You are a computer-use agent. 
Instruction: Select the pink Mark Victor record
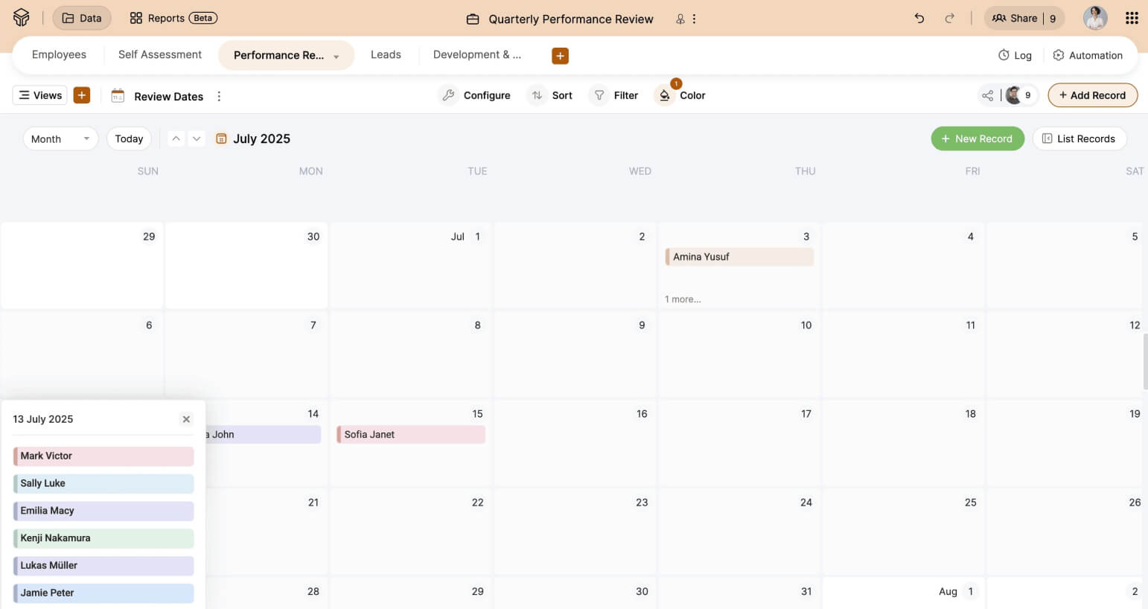tap(103, 456)
